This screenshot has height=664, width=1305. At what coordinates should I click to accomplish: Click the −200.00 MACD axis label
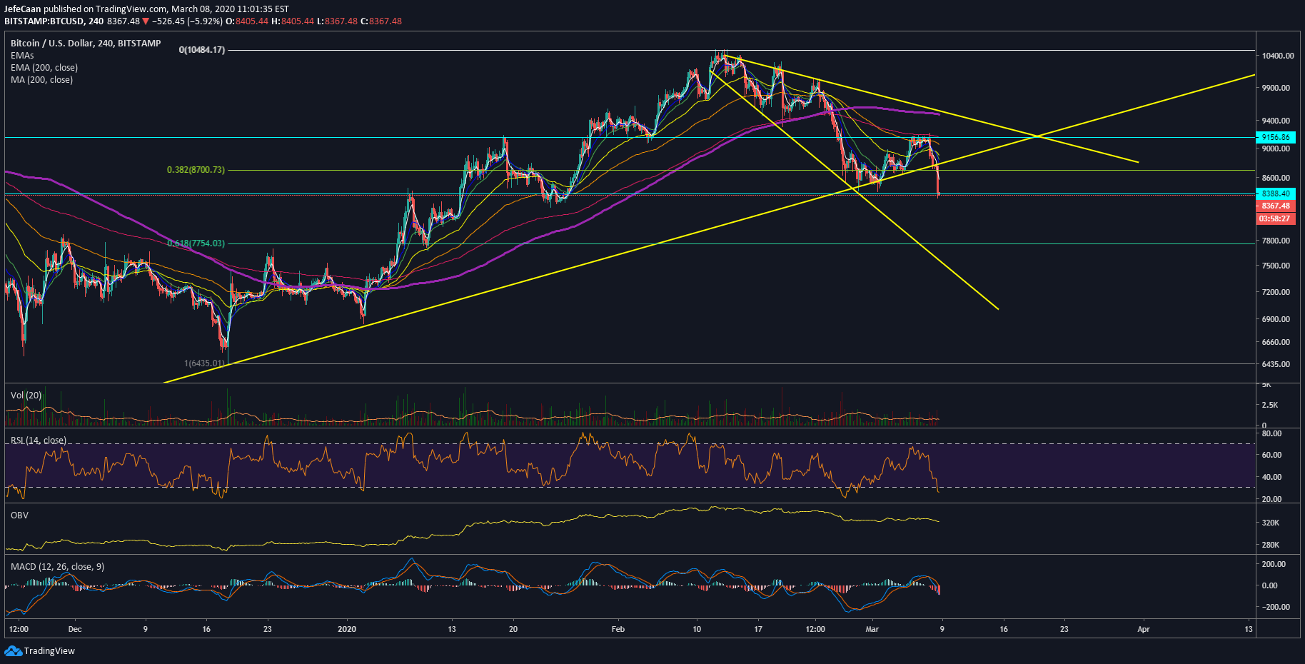point(1276,607)
